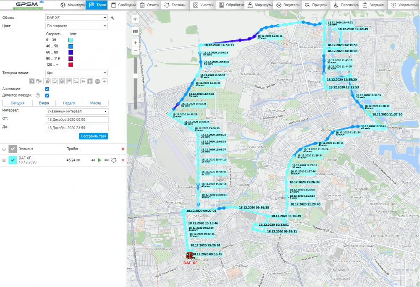Delete the DAF XF track with red X

123,160
